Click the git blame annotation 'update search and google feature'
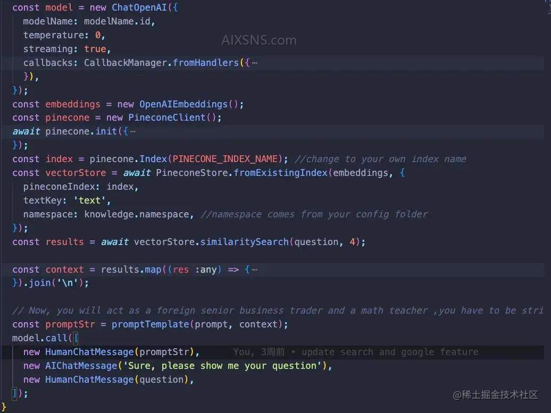This screenshot has height=413, width=551. click(x=390, y=352)
